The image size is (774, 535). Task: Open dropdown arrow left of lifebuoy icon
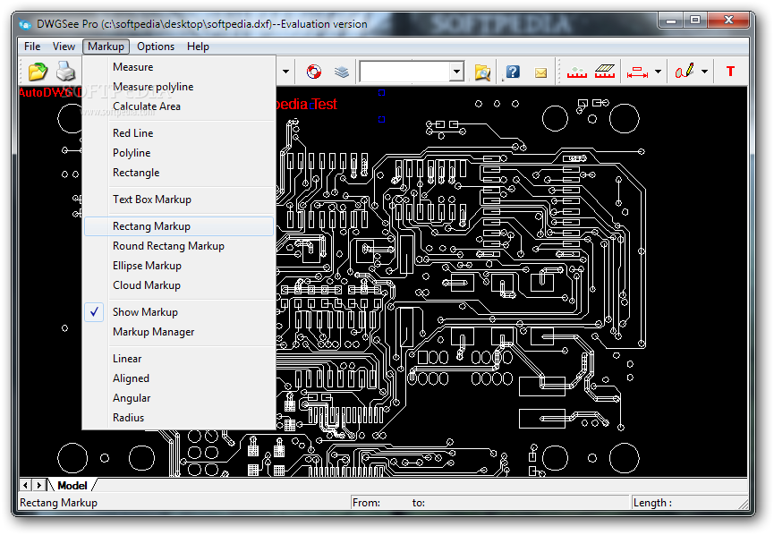tap(285, 72)
